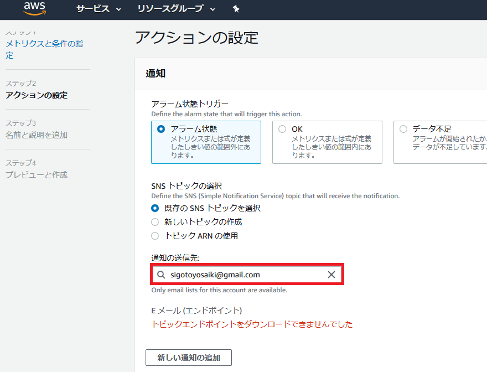The image size is (487, 372).
Task: Click the ステップ3 label in sidebar
Action: point(21,123)
